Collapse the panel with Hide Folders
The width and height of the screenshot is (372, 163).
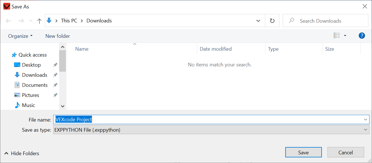tap(22, 153)
